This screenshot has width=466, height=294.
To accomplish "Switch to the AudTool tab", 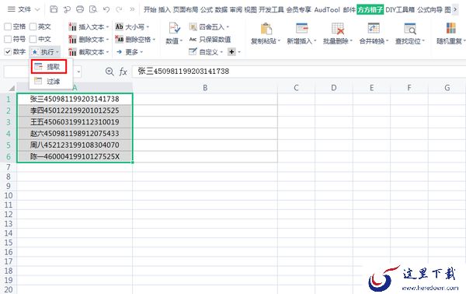I will [x=327, y=10].
